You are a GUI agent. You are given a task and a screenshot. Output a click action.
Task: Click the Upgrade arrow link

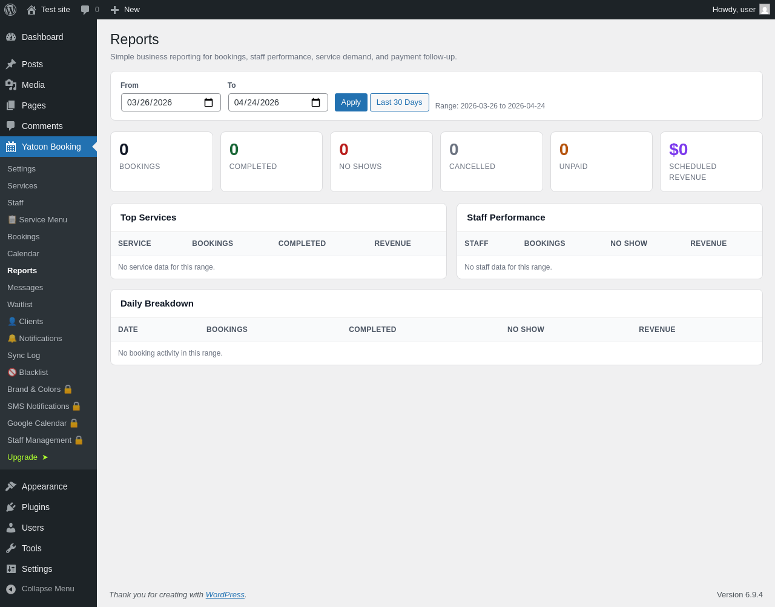(x=28, y=457)
